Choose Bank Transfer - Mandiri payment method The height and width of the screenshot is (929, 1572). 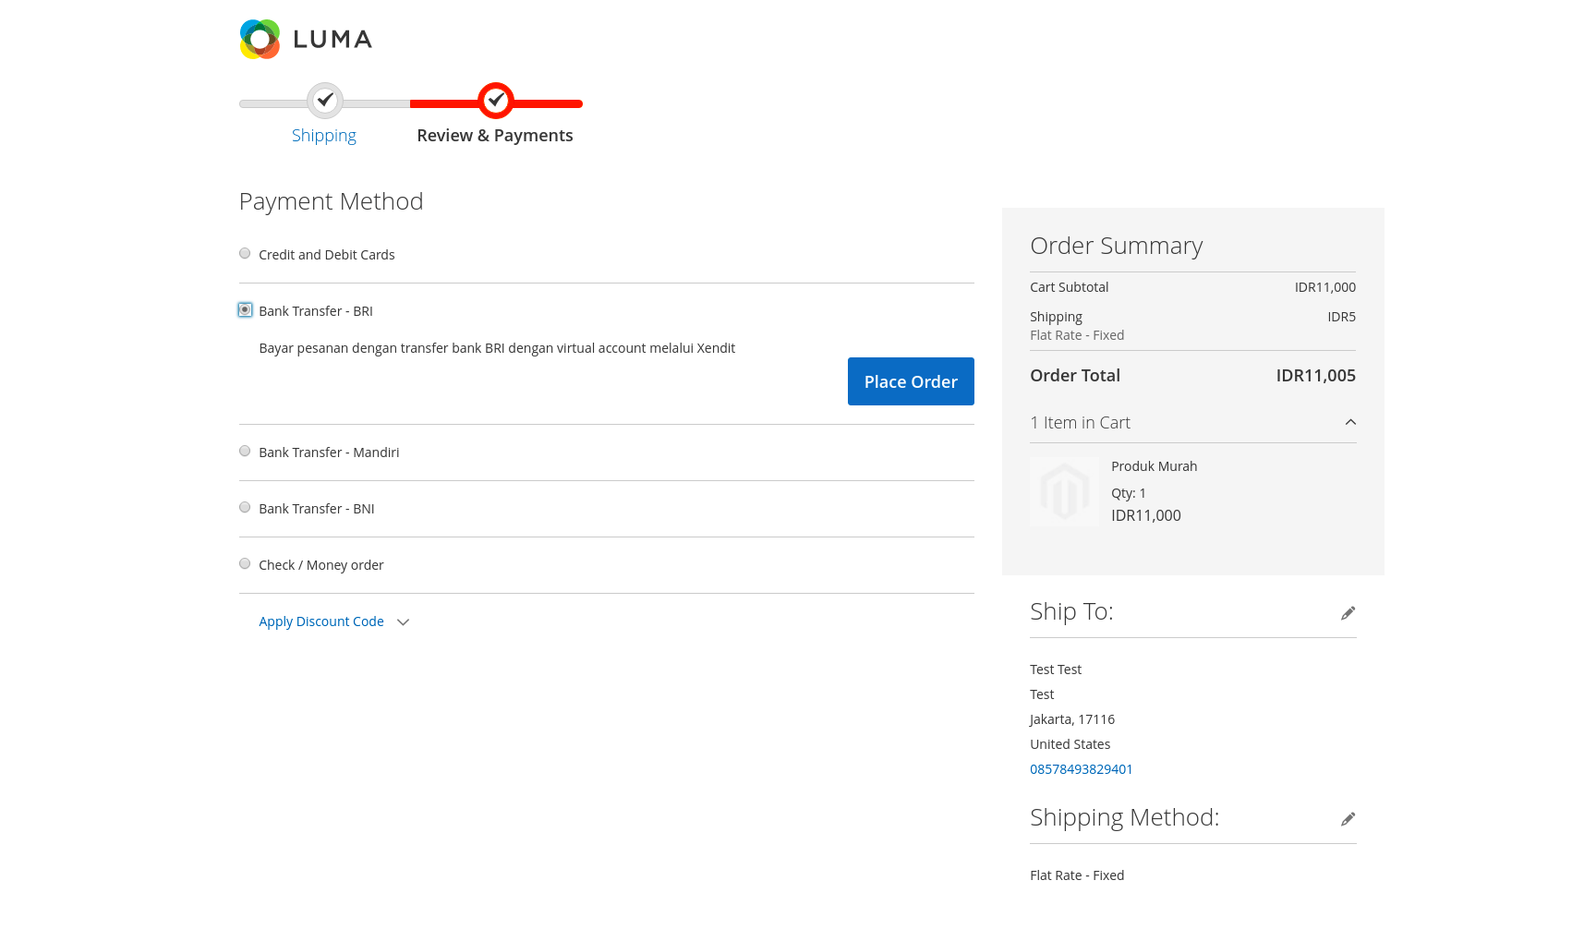[244, 451]
